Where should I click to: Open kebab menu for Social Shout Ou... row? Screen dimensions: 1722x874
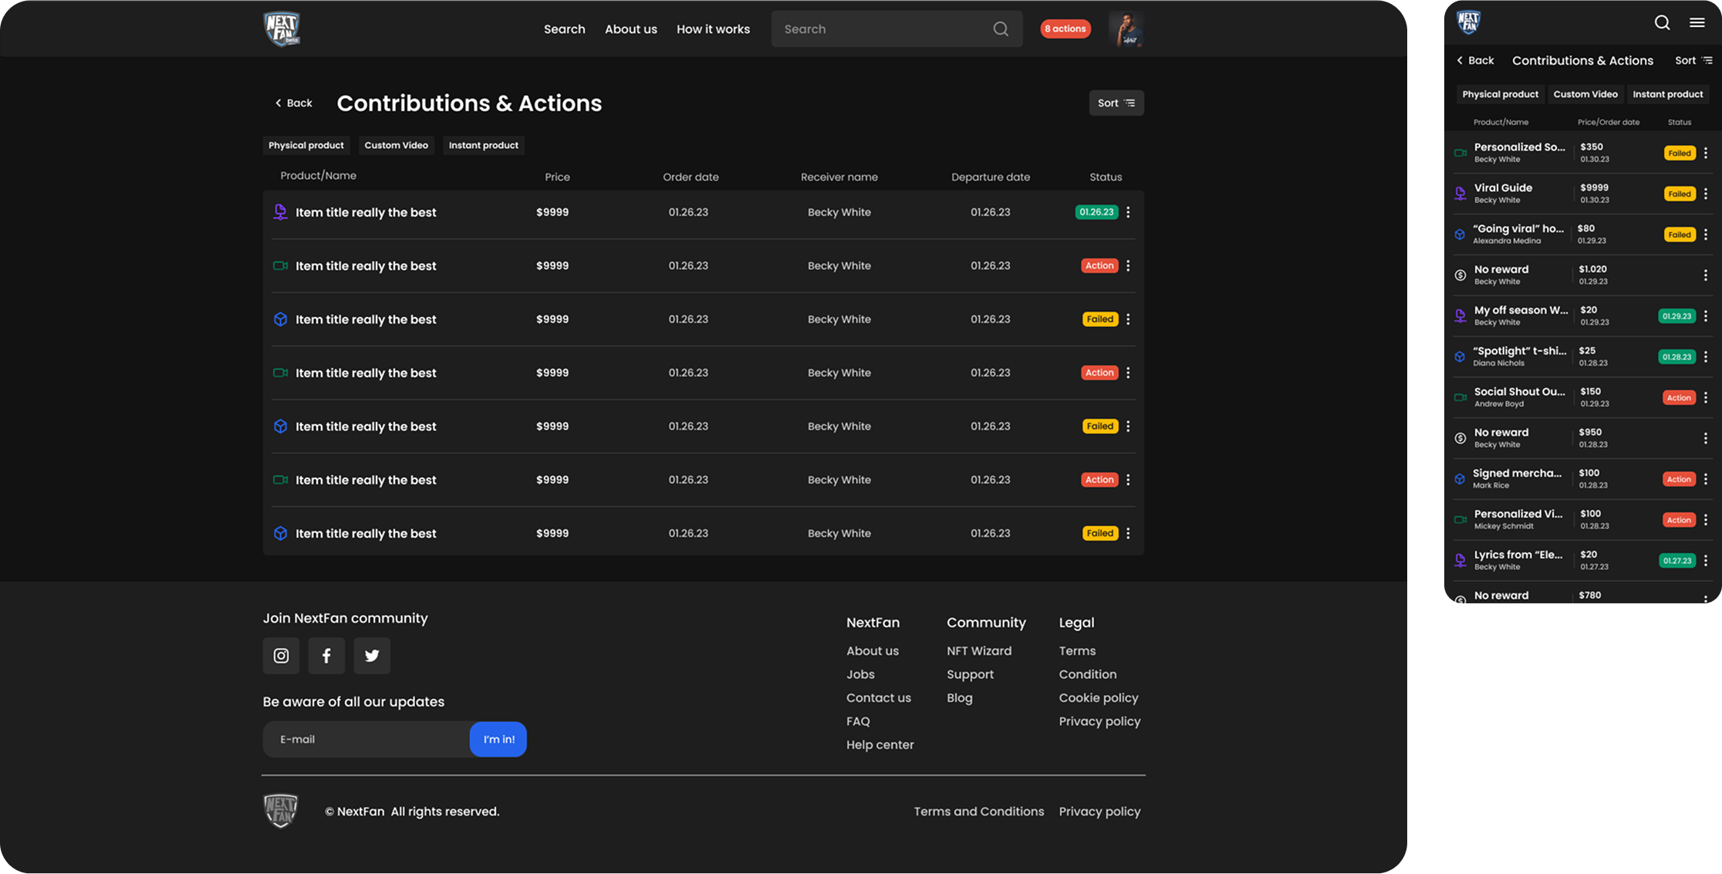[1706, 397]
